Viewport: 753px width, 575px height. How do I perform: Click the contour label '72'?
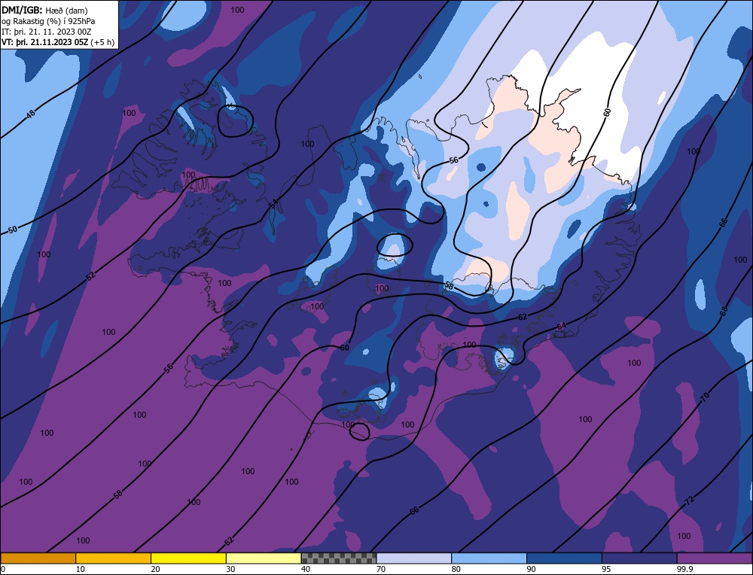pyautogui.click(x=690, y=500)
